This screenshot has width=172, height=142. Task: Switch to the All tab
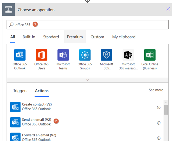(x=13, y=37)
